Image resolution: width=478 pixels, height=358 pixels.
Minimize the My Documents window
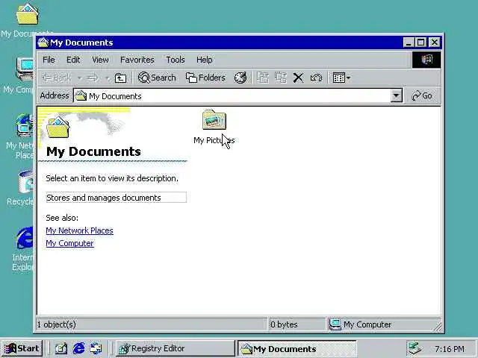[x=409, y=43]
